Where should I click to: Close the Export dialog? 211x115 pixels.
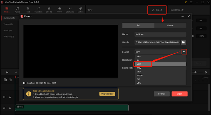pos(188,16)
